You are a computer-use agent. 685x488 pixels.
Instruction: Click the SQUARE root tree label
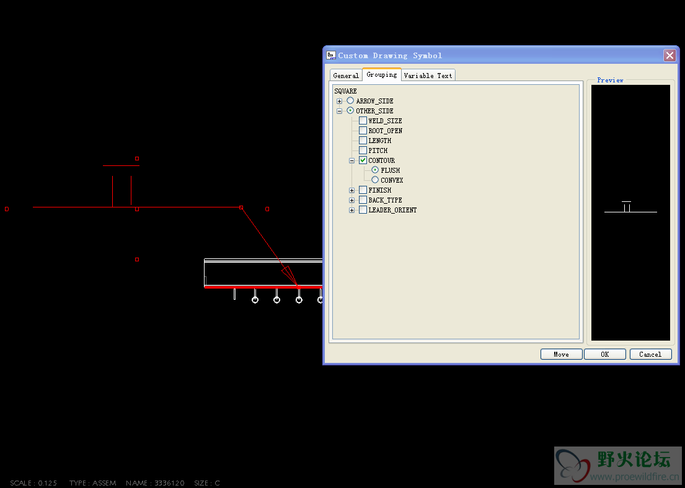pos(345,91)
